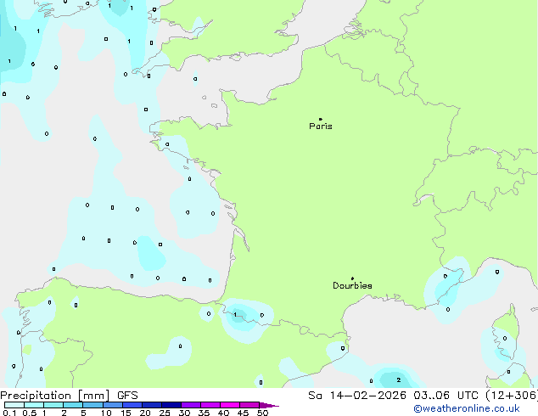The height and width of the screenshot is (416, 538).
Task: Pick the legend swatch between 30 and 35
Action: (x=191, y=405)
